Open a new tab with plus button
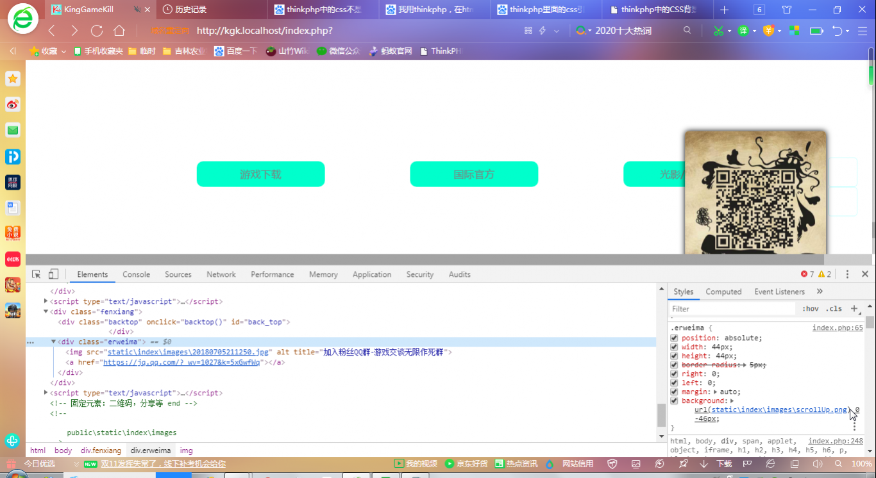This screenshot has height=478, width=876. (x=725, y=10)
